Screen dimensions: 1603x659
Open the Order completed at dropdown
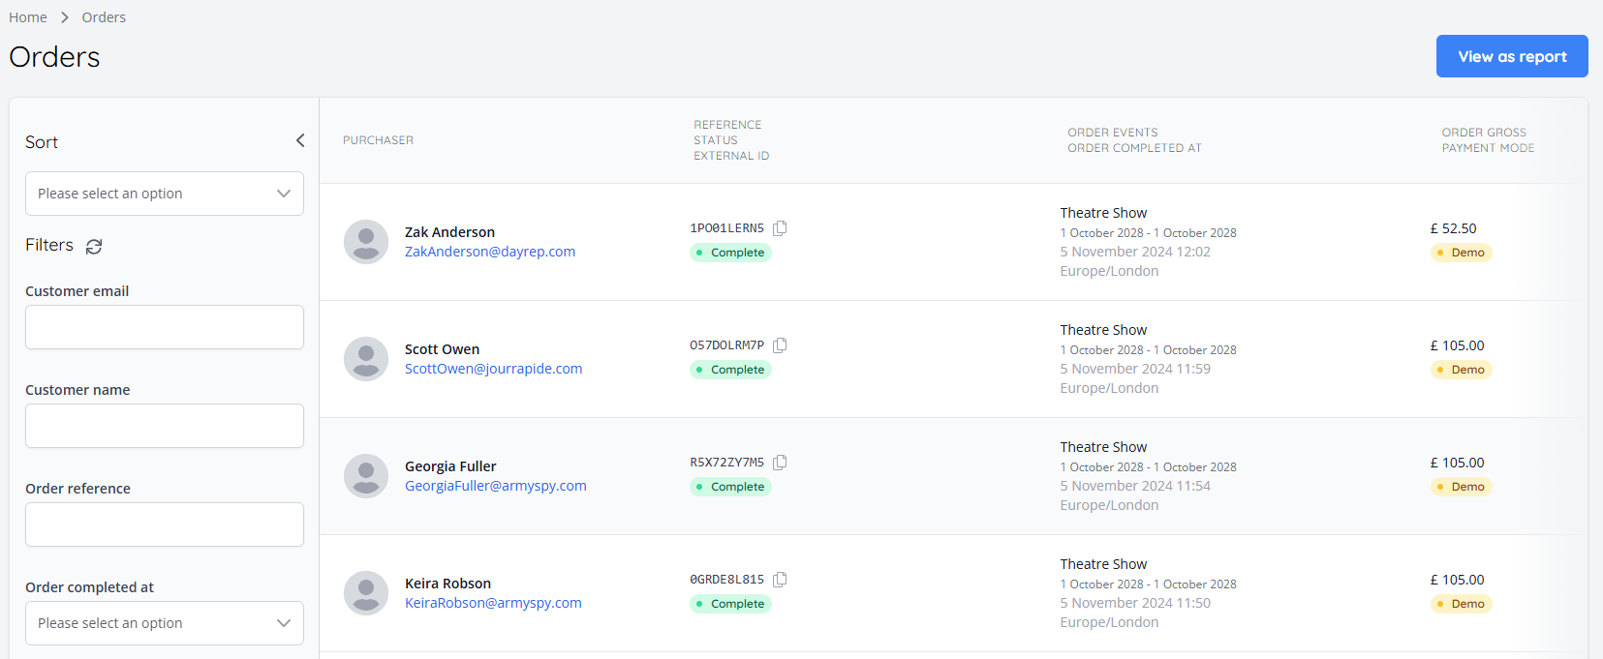tap(165, 623)
